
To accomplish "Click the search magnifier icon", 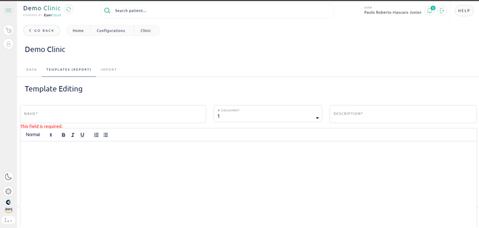I will point(107,11).
